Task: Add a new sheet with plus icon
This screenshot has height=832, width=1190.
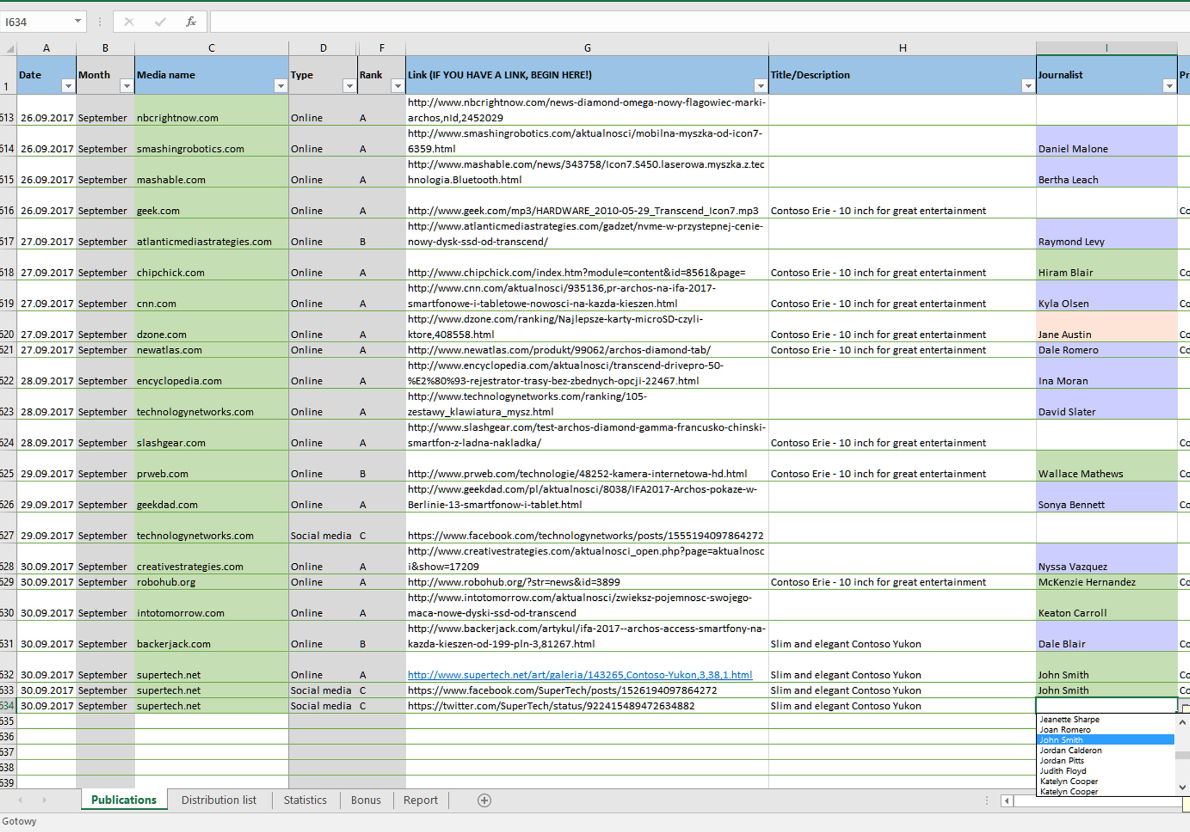Action: point(484,801)
